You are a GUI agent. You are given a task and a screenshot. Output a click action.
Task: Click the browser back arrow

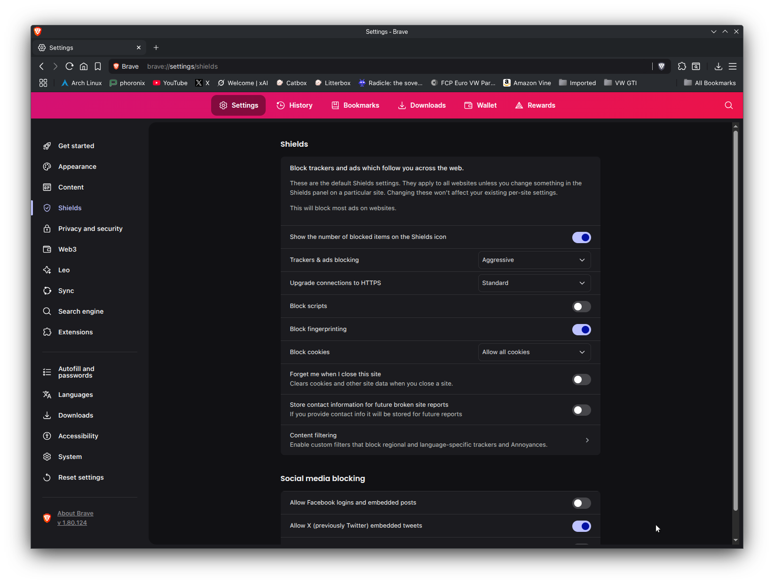point(41,66)
